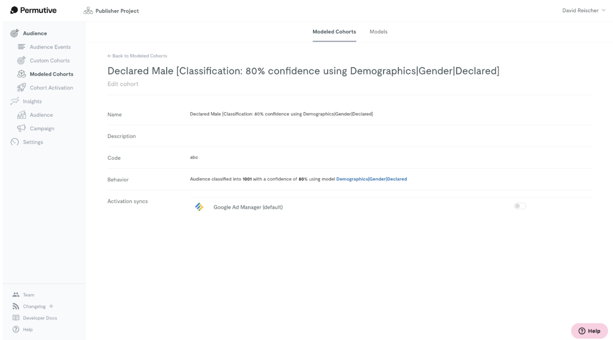The width and height of the screenshot is (613, 340).
Task: Click the Custom Cohorts target icon
Action: pos(21,60)
